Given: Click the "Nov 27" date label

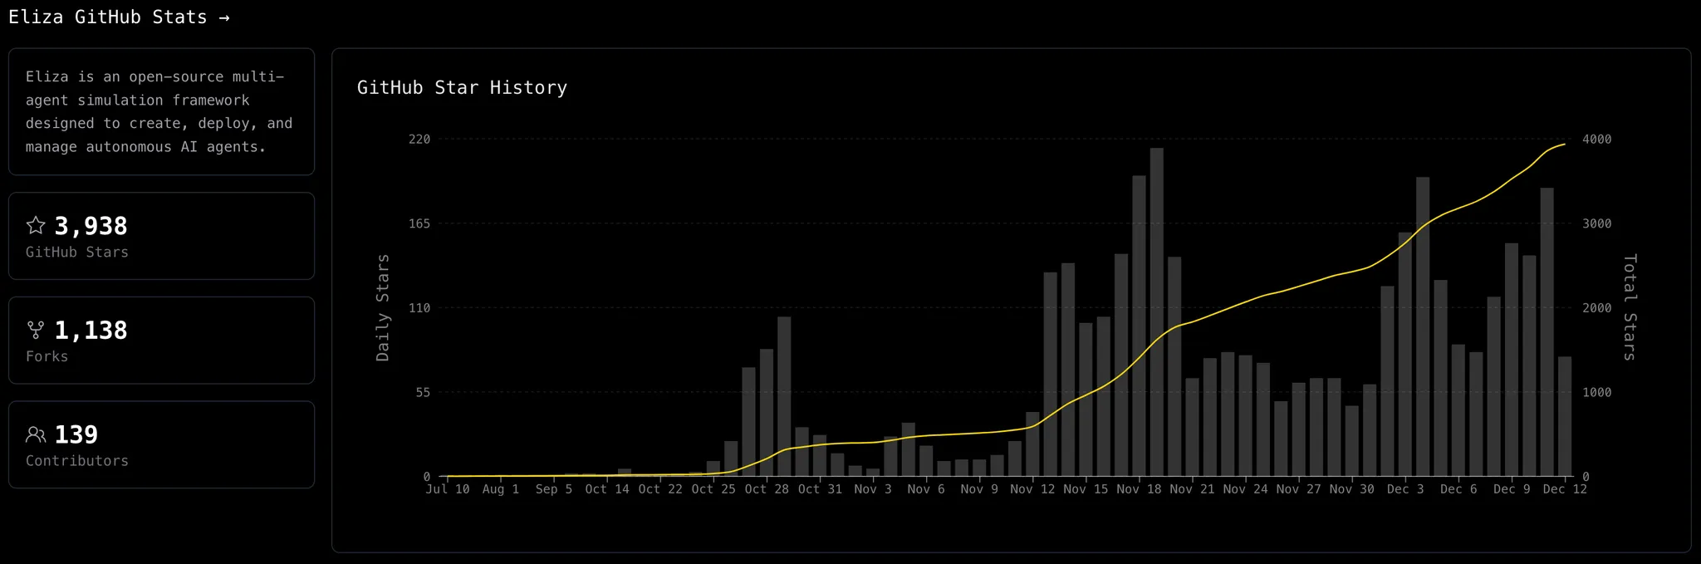Looking at the screenshot, I should (x=1298, y=489).
